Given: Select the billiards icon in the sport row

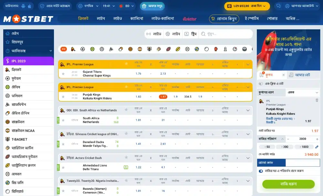Looking at the screenshot, I should tap(206, 49).
